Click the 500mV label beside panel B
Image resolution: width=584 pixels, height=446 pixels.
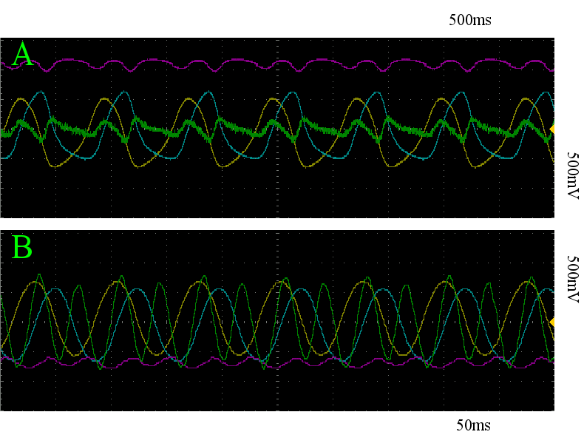tap(573, 279)
